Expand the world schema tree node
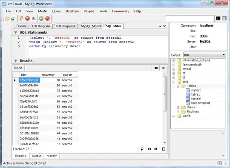The height and width of the screenshot is (168, 230). coord(174,116)
